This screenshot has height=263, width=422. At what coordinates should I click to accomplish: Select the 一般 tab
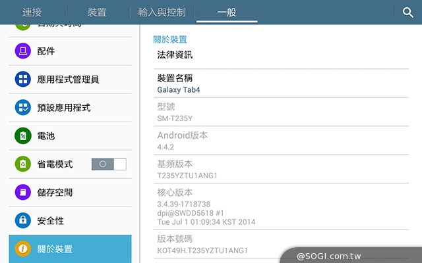[227, 12]
